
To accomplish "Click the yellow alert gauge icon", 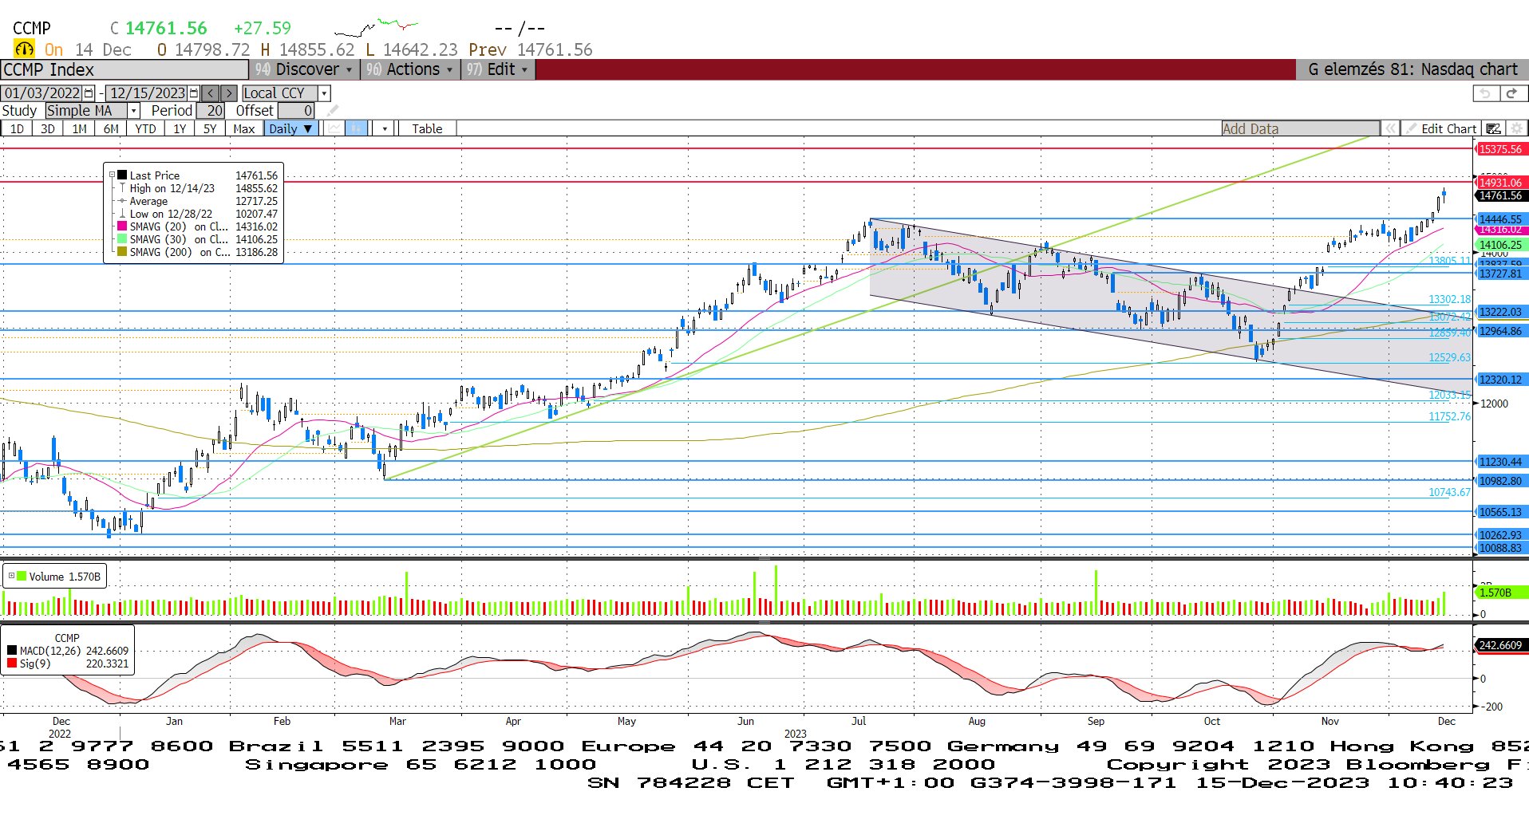I will [24, 49].
